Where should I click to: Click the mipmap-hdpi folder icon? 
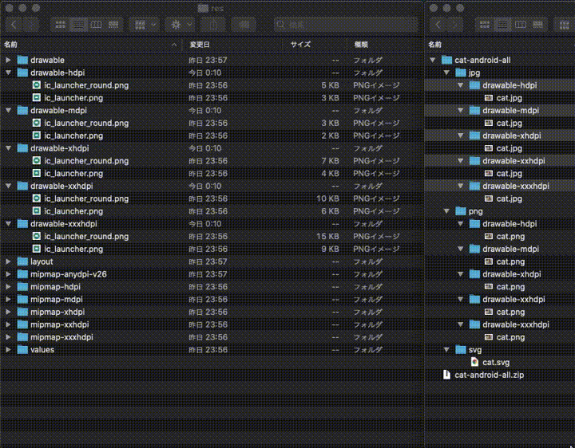22,287
